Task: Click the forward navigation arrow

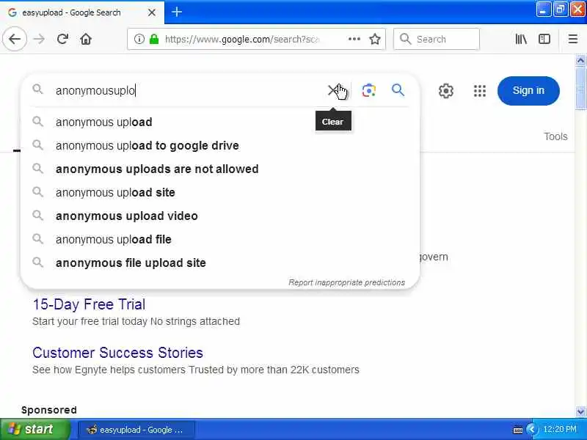Action: [x=39, y=39]
